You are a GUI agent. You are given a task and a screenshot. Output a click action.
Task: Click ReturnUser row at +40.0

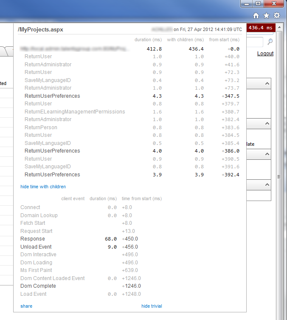coord(129,57)
